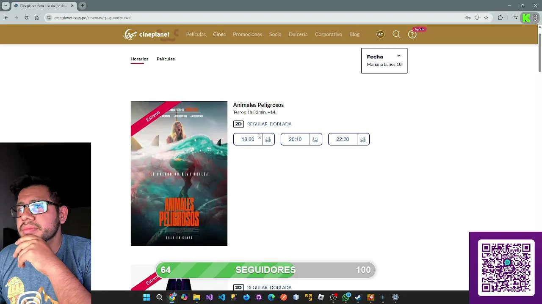Open Visual Studio Code from the taskbar
The height and width of the screenshot is (304, 542).
point(221,297)
